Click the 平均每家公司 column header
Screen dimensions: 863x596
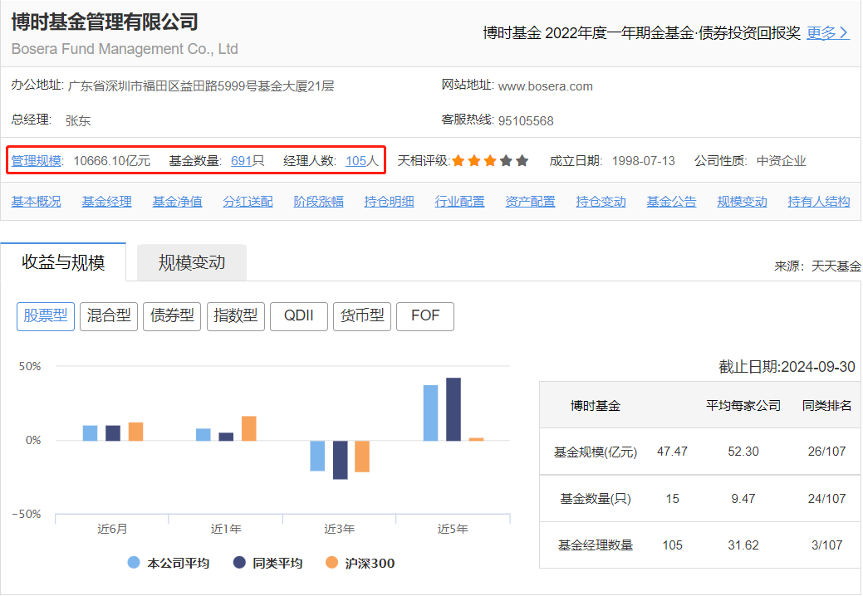(x=743, y=406)
